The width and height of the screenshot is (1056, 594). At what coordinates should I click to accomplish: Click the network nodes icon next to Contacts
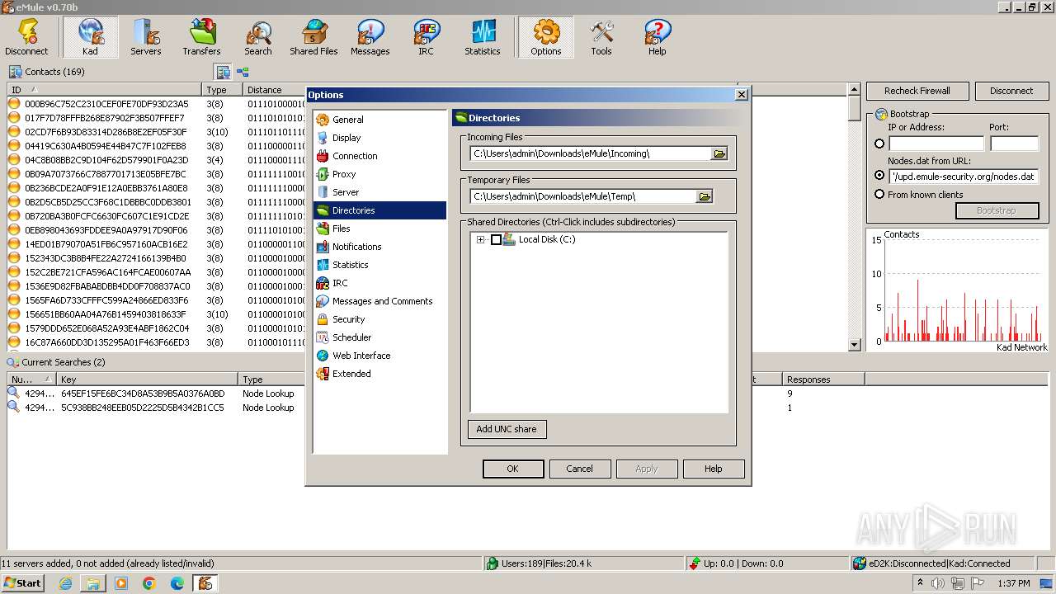[x=243, y=72]
